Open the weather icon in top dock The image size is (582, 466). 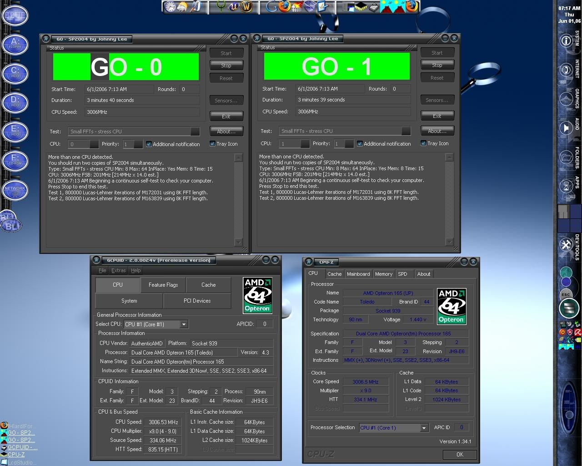click(182, 7)
